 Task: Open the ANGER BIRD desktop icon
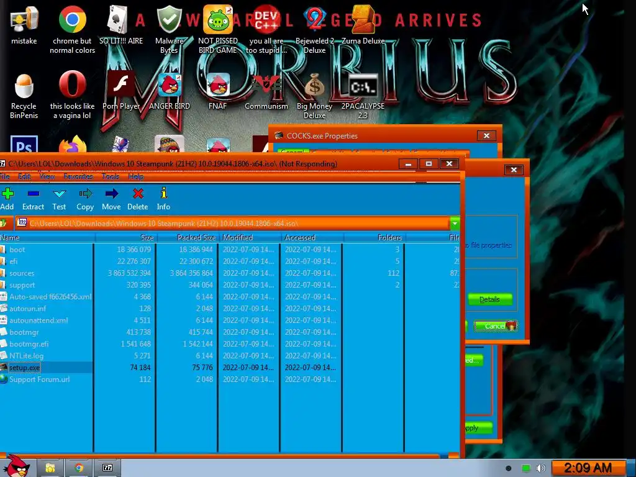pyautogui.click(x=169, y=91)
